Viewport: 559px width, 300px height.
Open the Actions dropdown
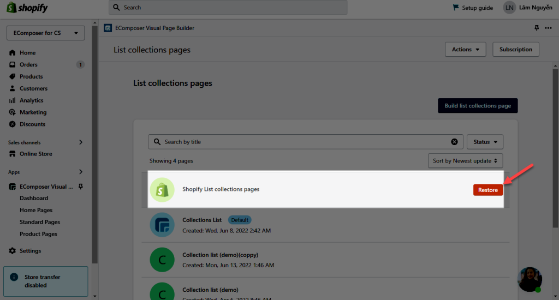tap(465, 50)
